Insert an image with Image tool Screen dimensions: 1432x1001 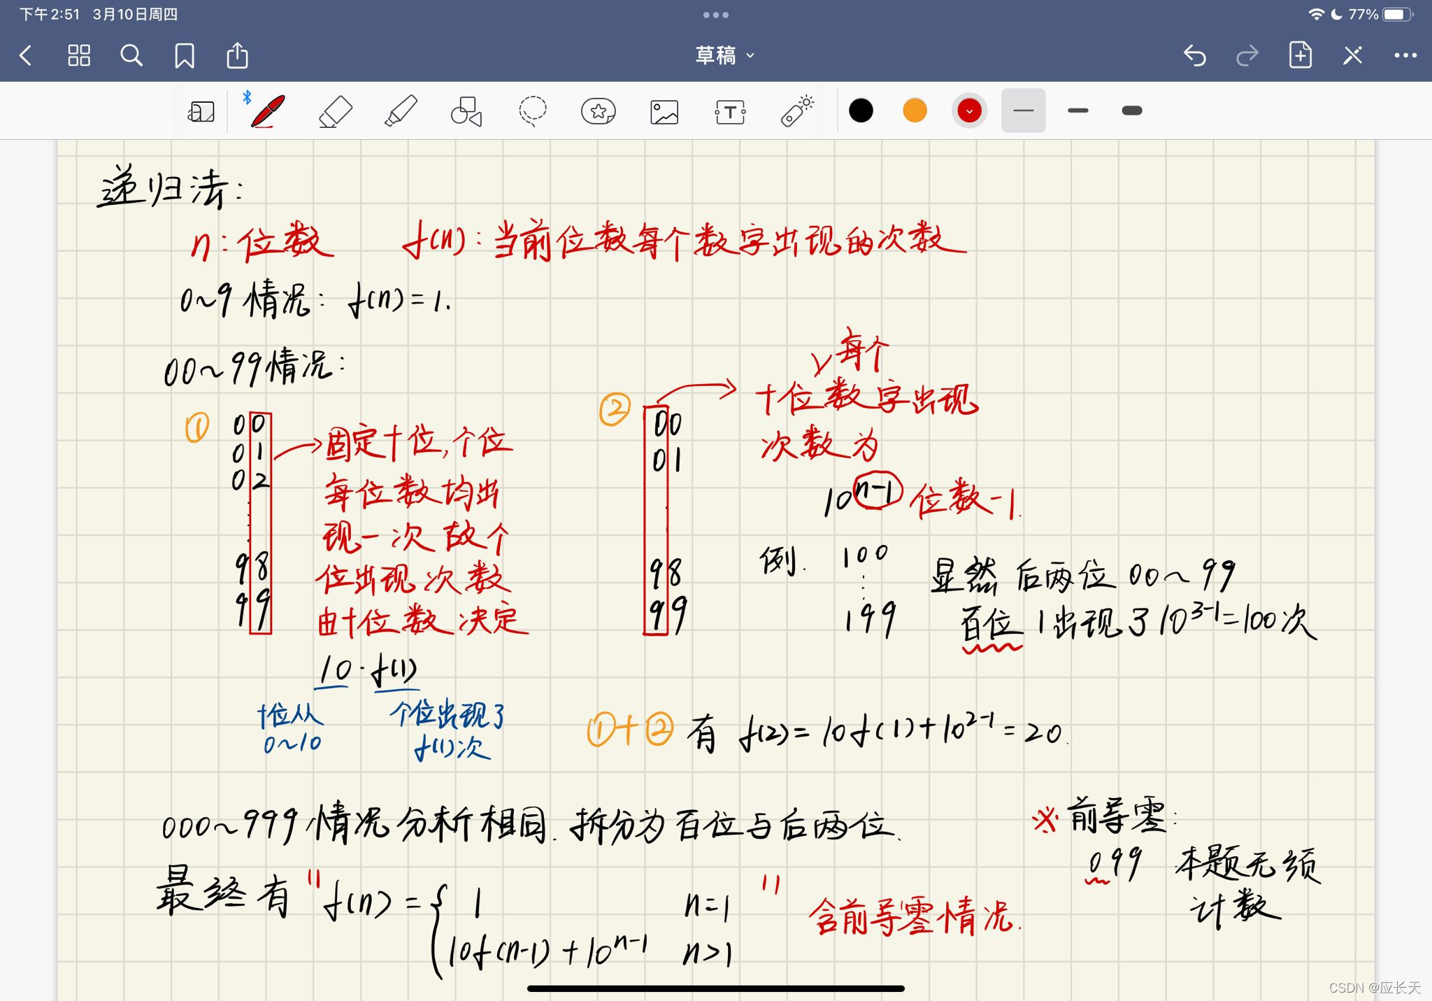pos(664,111)
